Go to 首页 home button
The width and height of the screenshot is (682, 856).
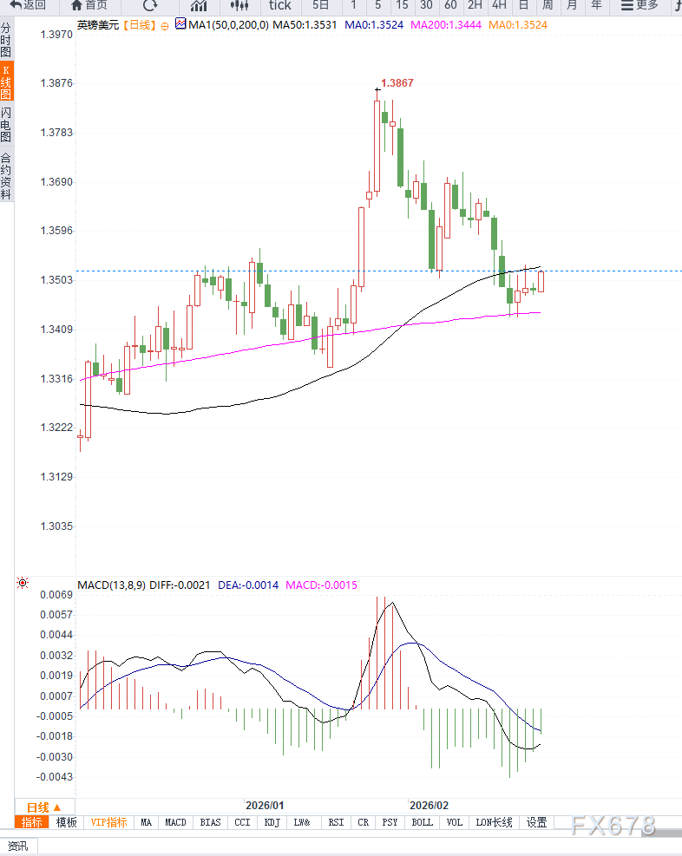89,5
